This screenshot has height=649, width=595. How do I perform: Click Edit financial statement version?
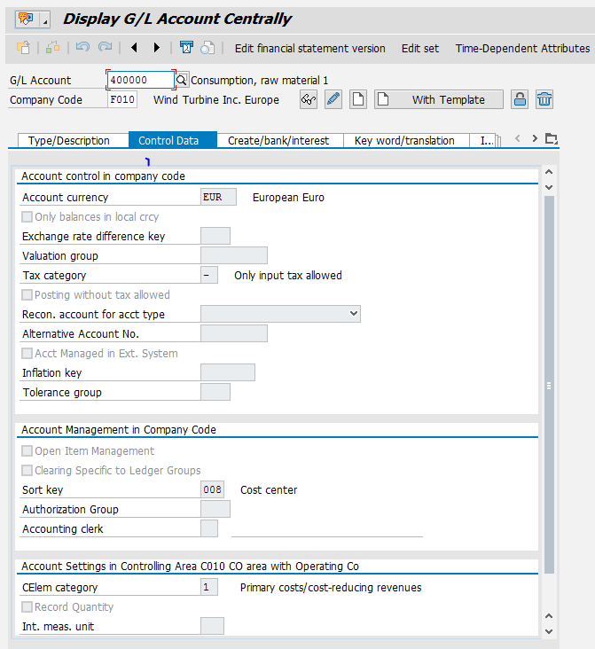click(309, 48)
